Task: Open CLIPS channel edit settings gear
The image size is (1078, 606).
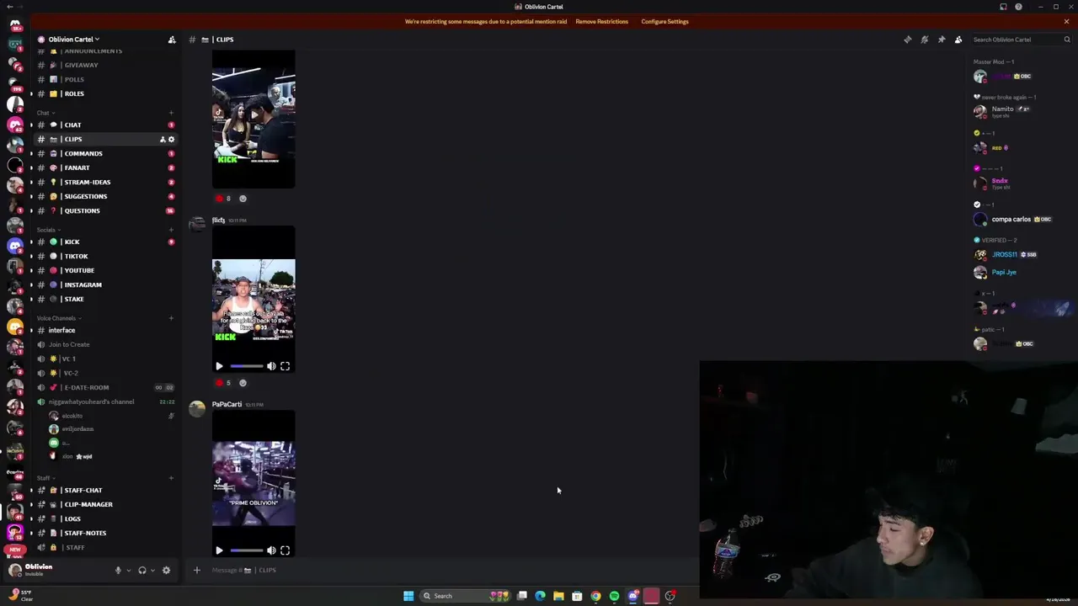Action: point(171,139)
